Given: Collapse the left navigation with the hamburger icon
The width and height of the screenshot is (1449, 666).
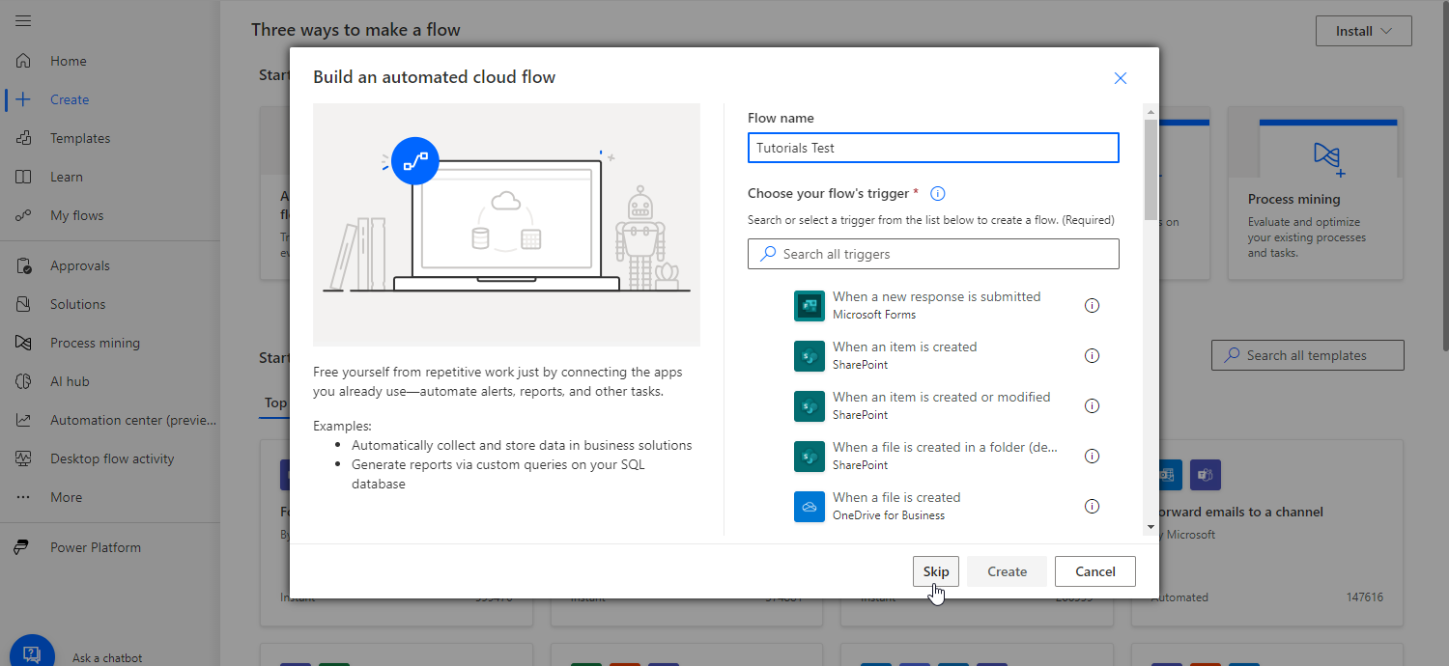Looking at the screenshot, I should [24, 20].
